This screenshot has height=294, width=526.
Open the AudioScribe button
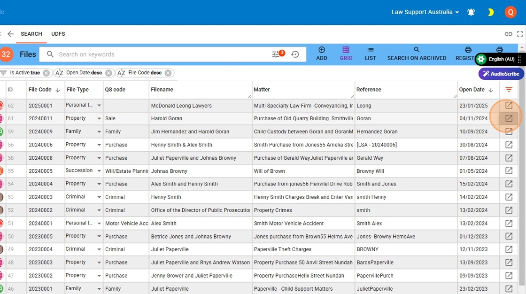coord(501,74)
